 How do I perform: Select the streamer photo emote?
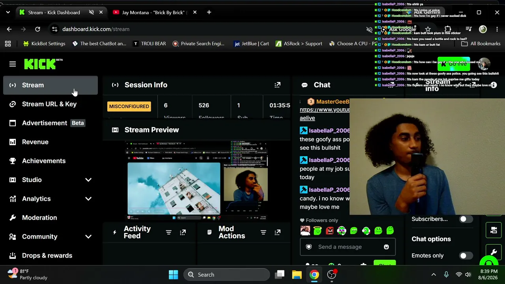(x=305, y=231)
